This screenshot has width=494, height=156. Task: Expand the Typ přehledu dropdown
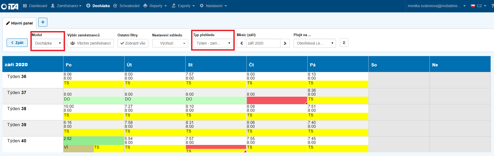click(213, 43)
